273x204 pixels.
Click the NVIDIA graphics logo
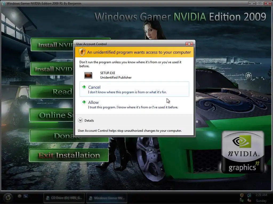point(243,152)
